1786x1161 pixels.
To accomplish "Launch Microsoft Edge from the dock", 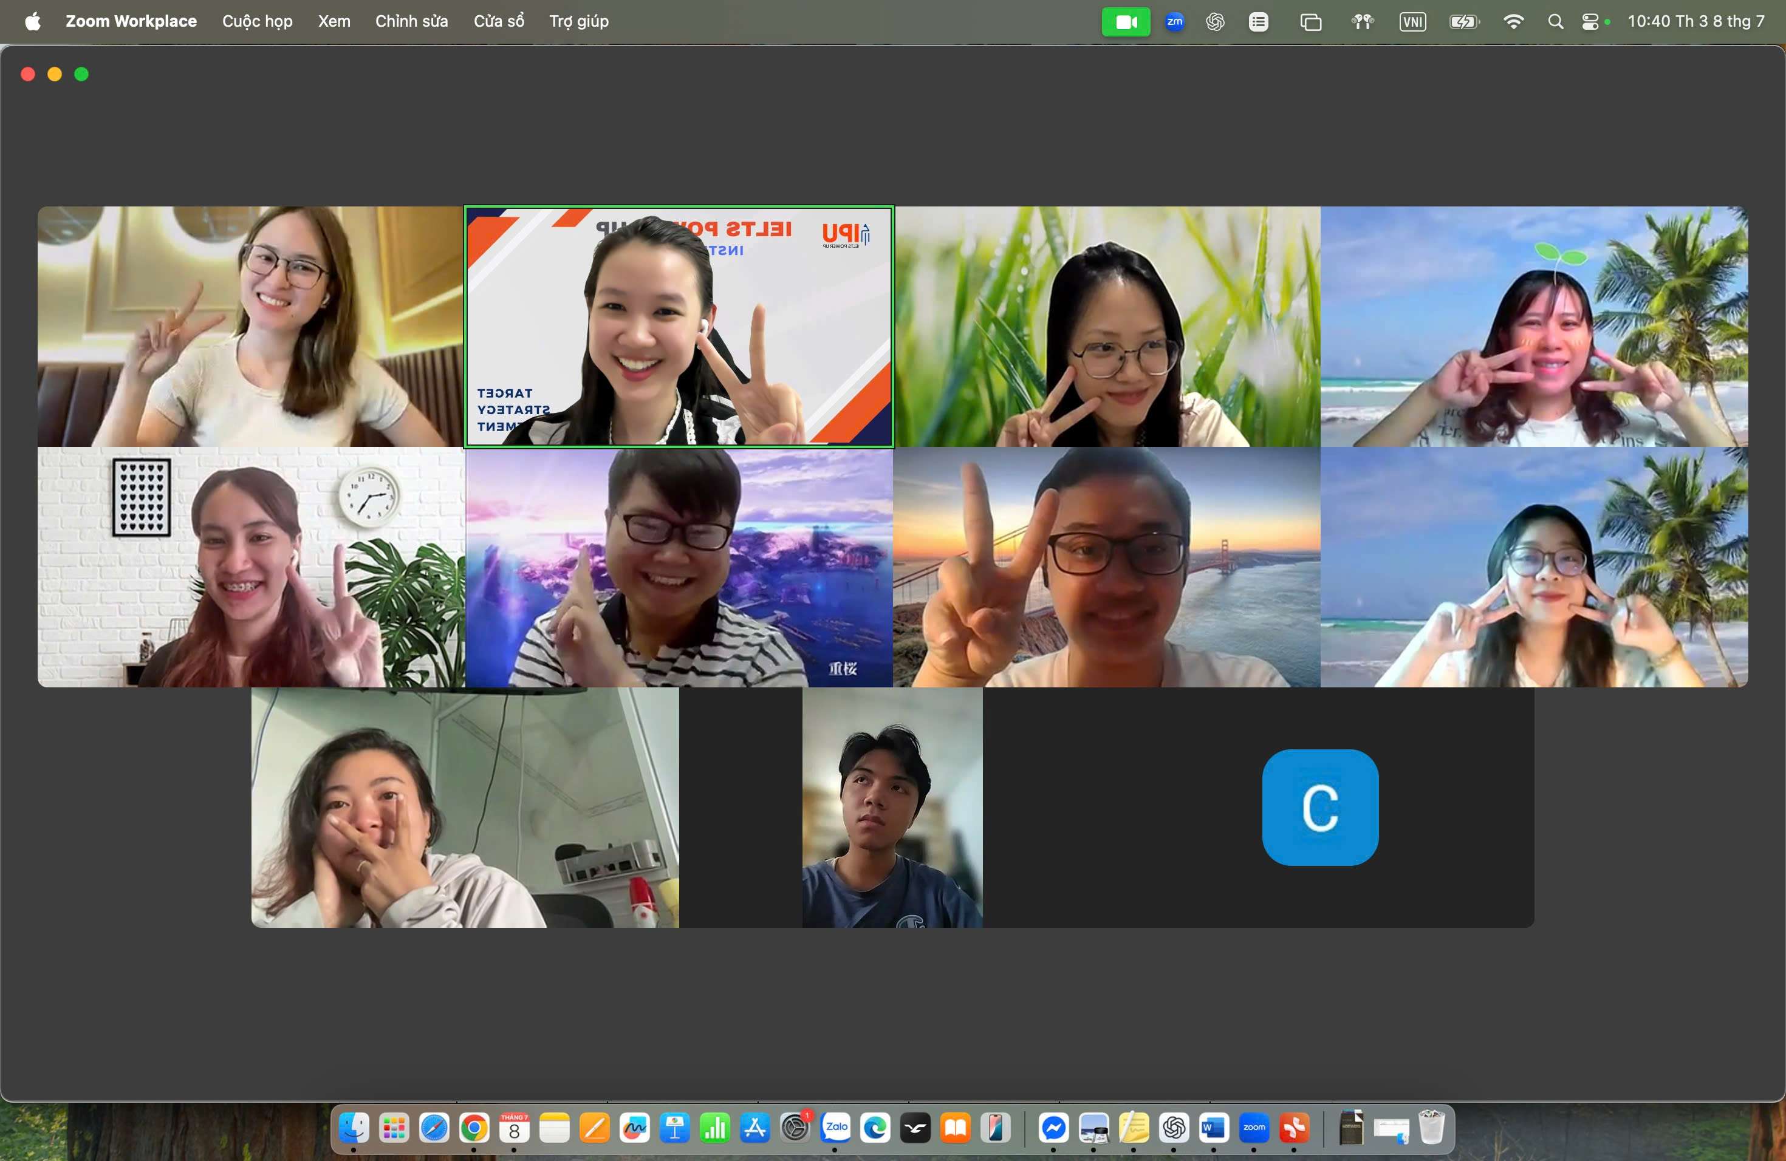I will click(x=875, y=1127).
